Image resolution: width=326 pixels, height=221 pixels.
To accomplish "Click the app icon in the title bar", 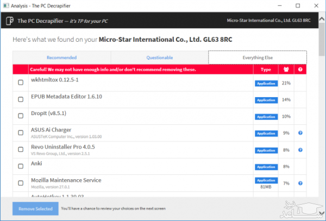I will pos(5,5).
